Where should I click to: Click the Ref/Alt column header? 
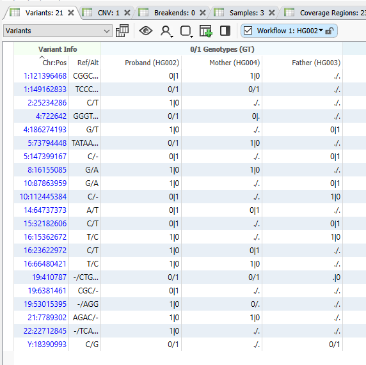pos(88,63)
